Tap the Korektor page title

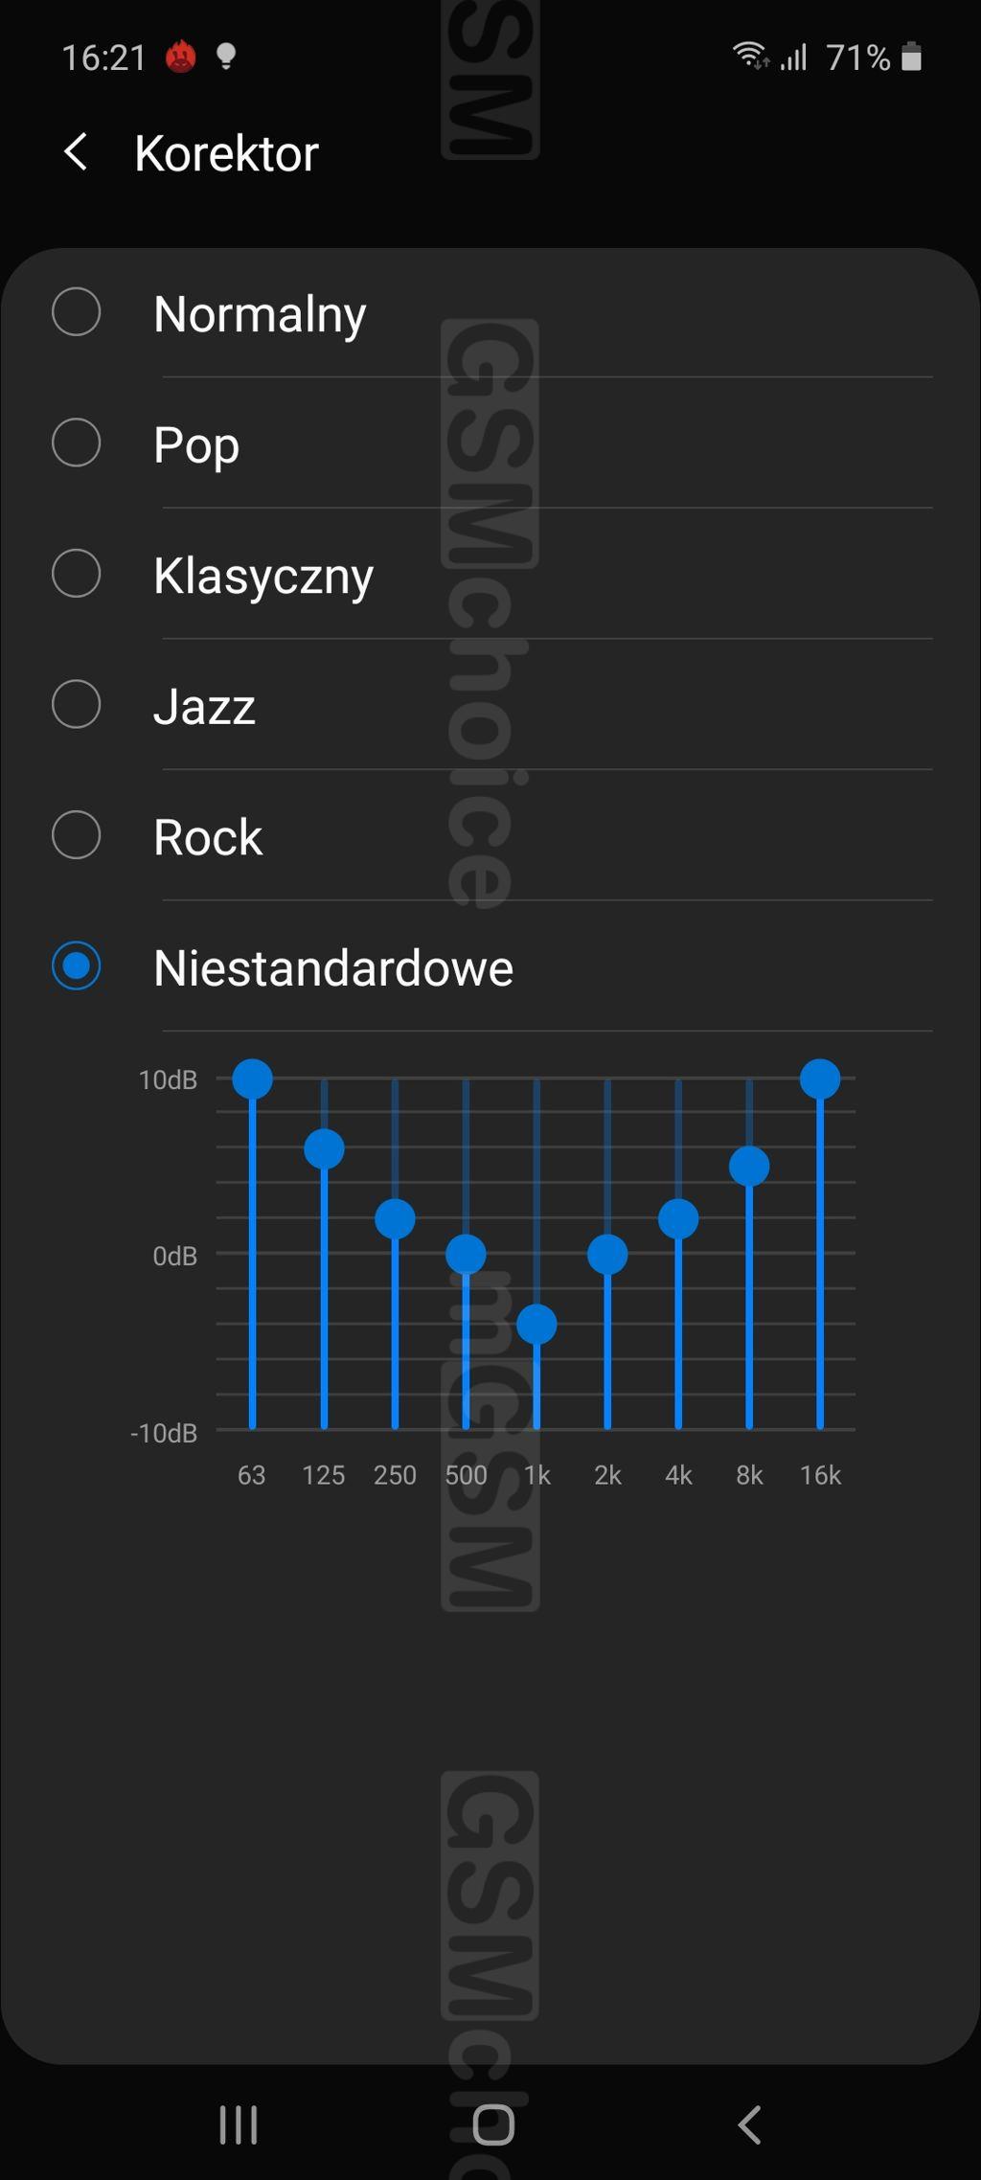tap(226, 153)
